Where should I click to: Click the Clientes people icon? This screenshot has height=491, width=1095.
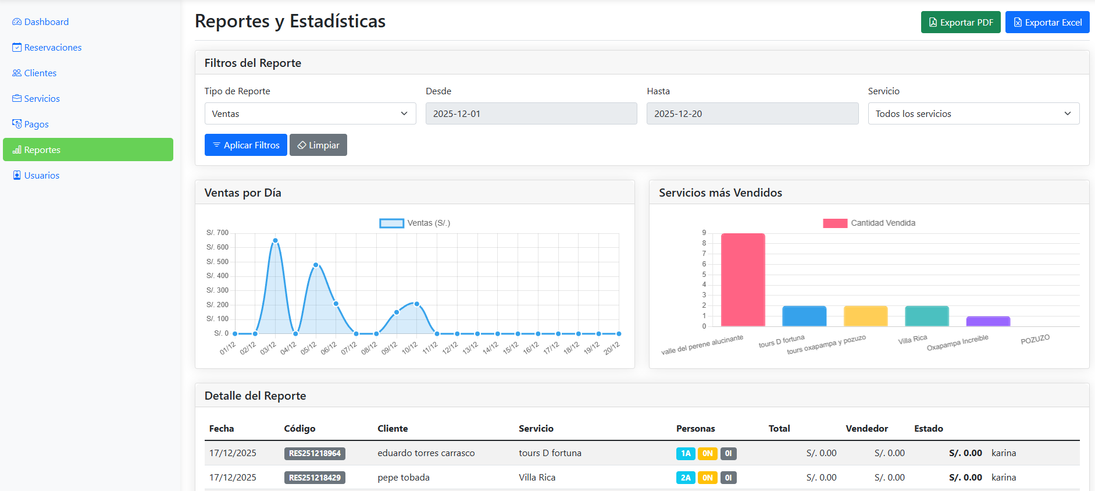[17, 73]
